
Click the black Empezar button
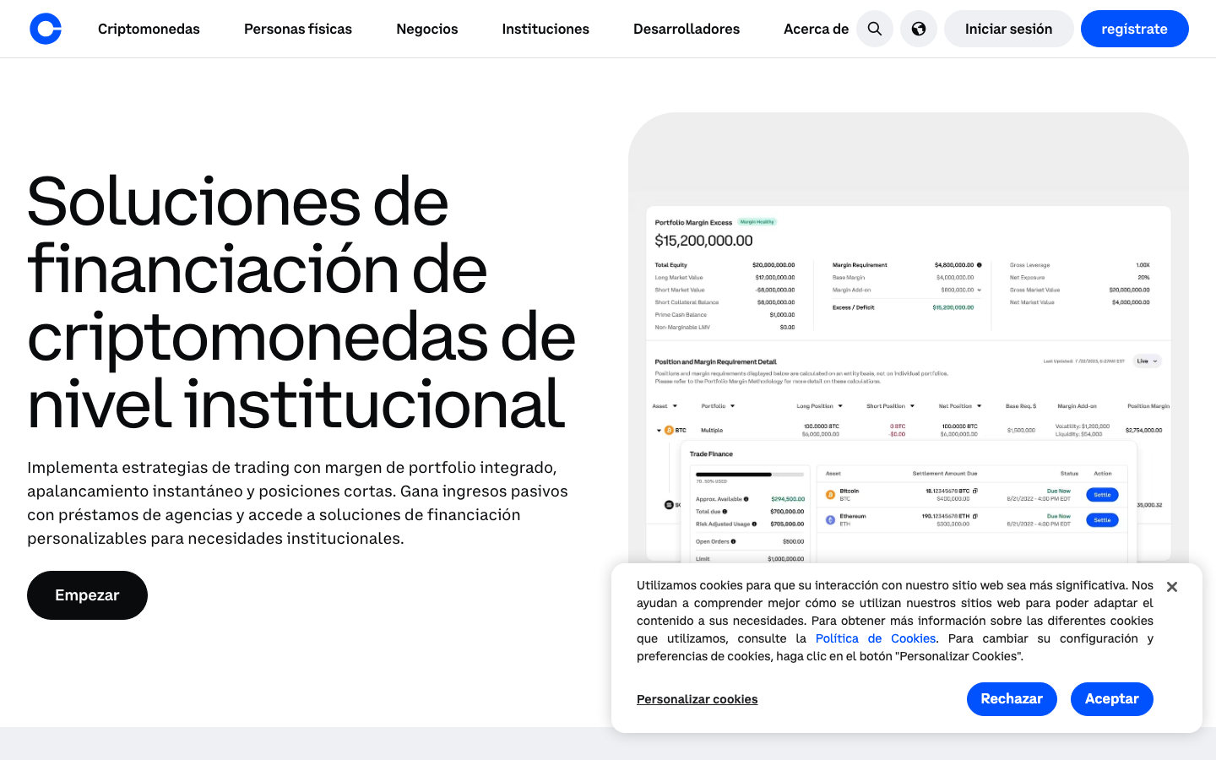tap(87, 595)
